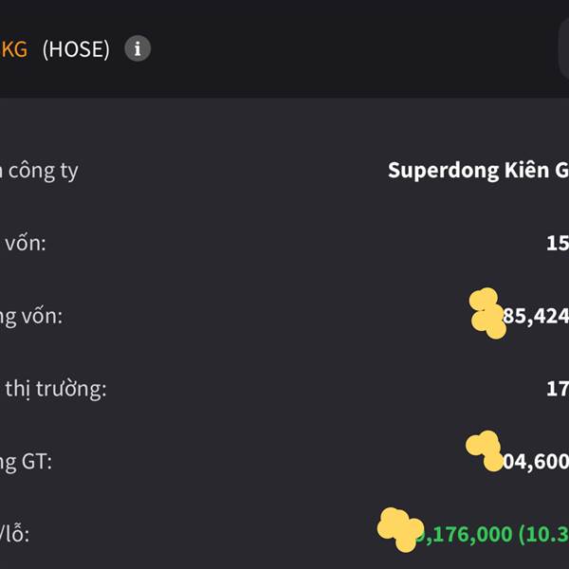
Task: Click the (HOSE) exchange label
Action: 76,49
